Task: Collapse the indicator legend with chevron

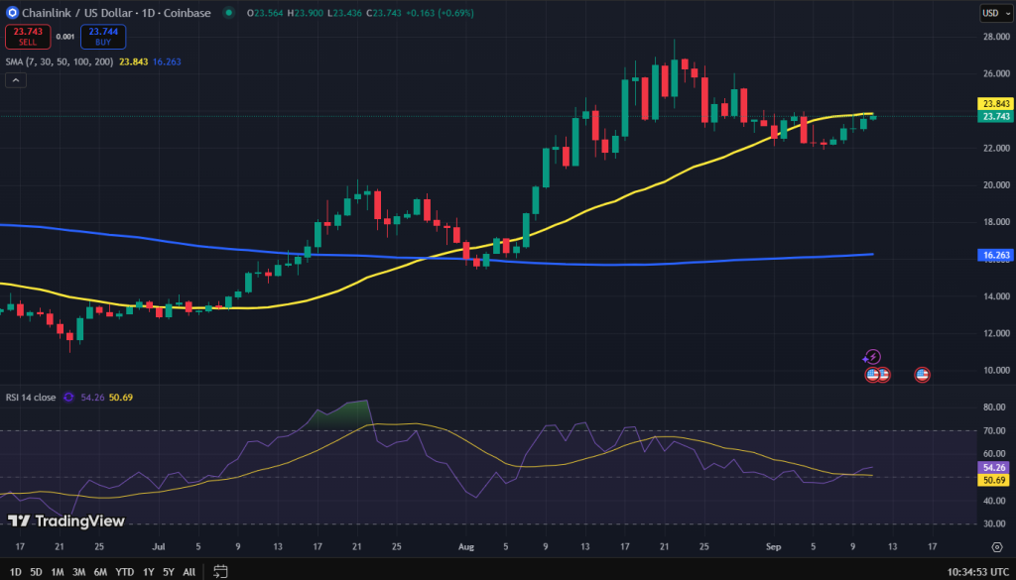Action: [16, 81]
